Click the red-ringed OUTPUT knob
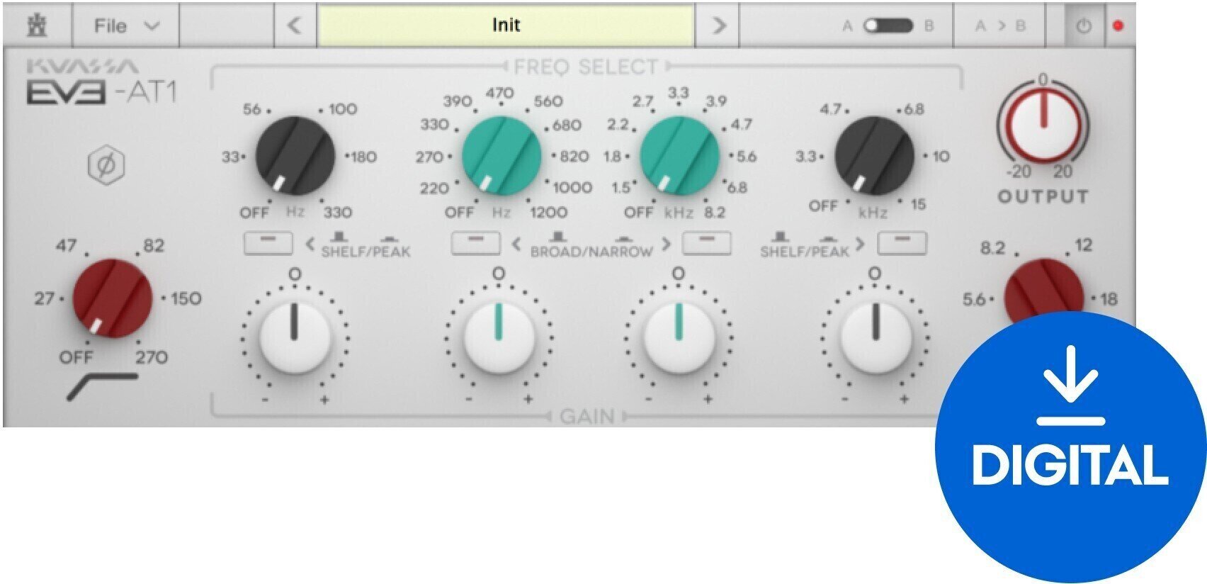 tap(1042, 123)
